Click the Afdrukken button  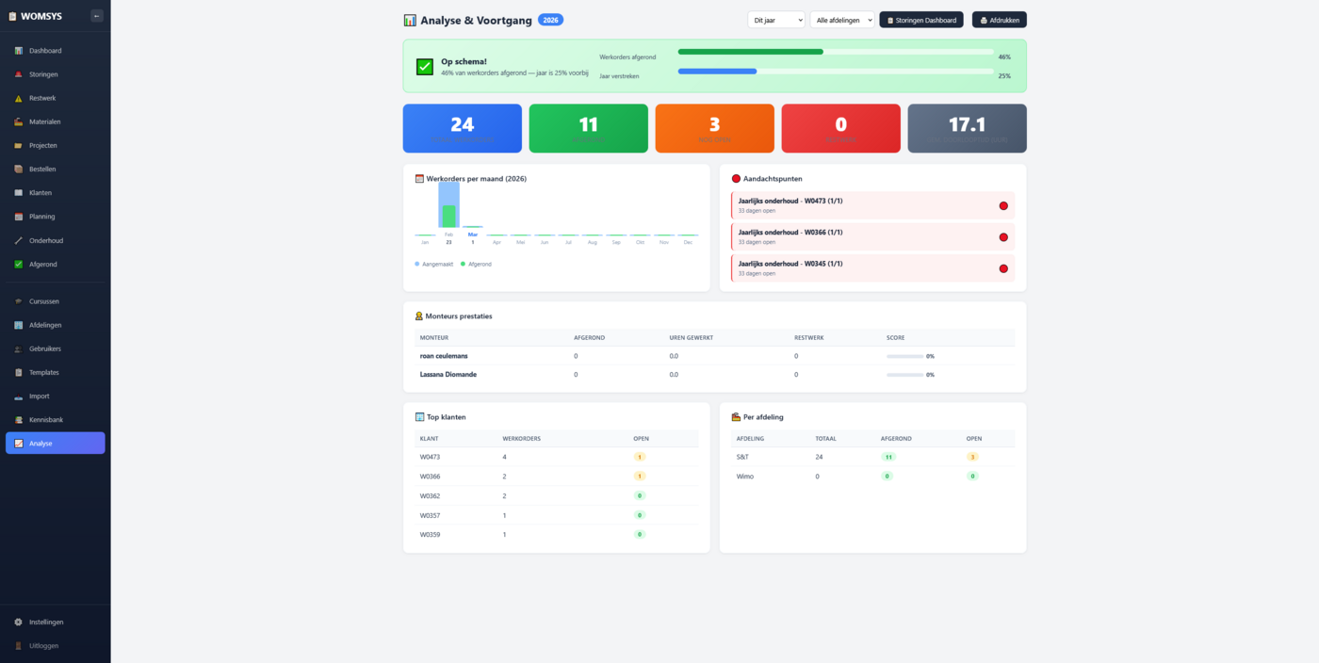(x=999, y=19)
